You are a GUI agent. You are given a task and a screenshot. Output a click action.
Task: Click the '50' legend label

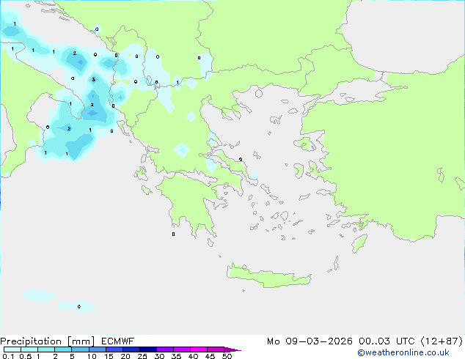(x=227, y=356)
